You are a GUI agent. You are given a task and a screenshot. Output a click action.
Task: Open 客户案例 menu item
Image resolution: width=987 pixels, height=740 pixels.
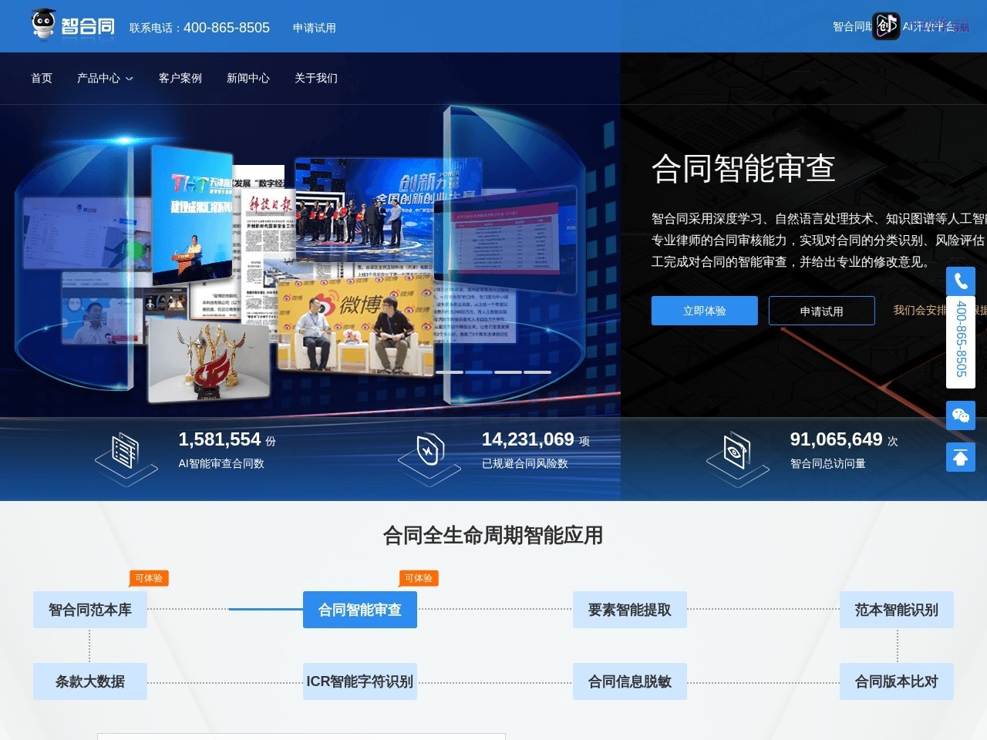coord(180,78)
